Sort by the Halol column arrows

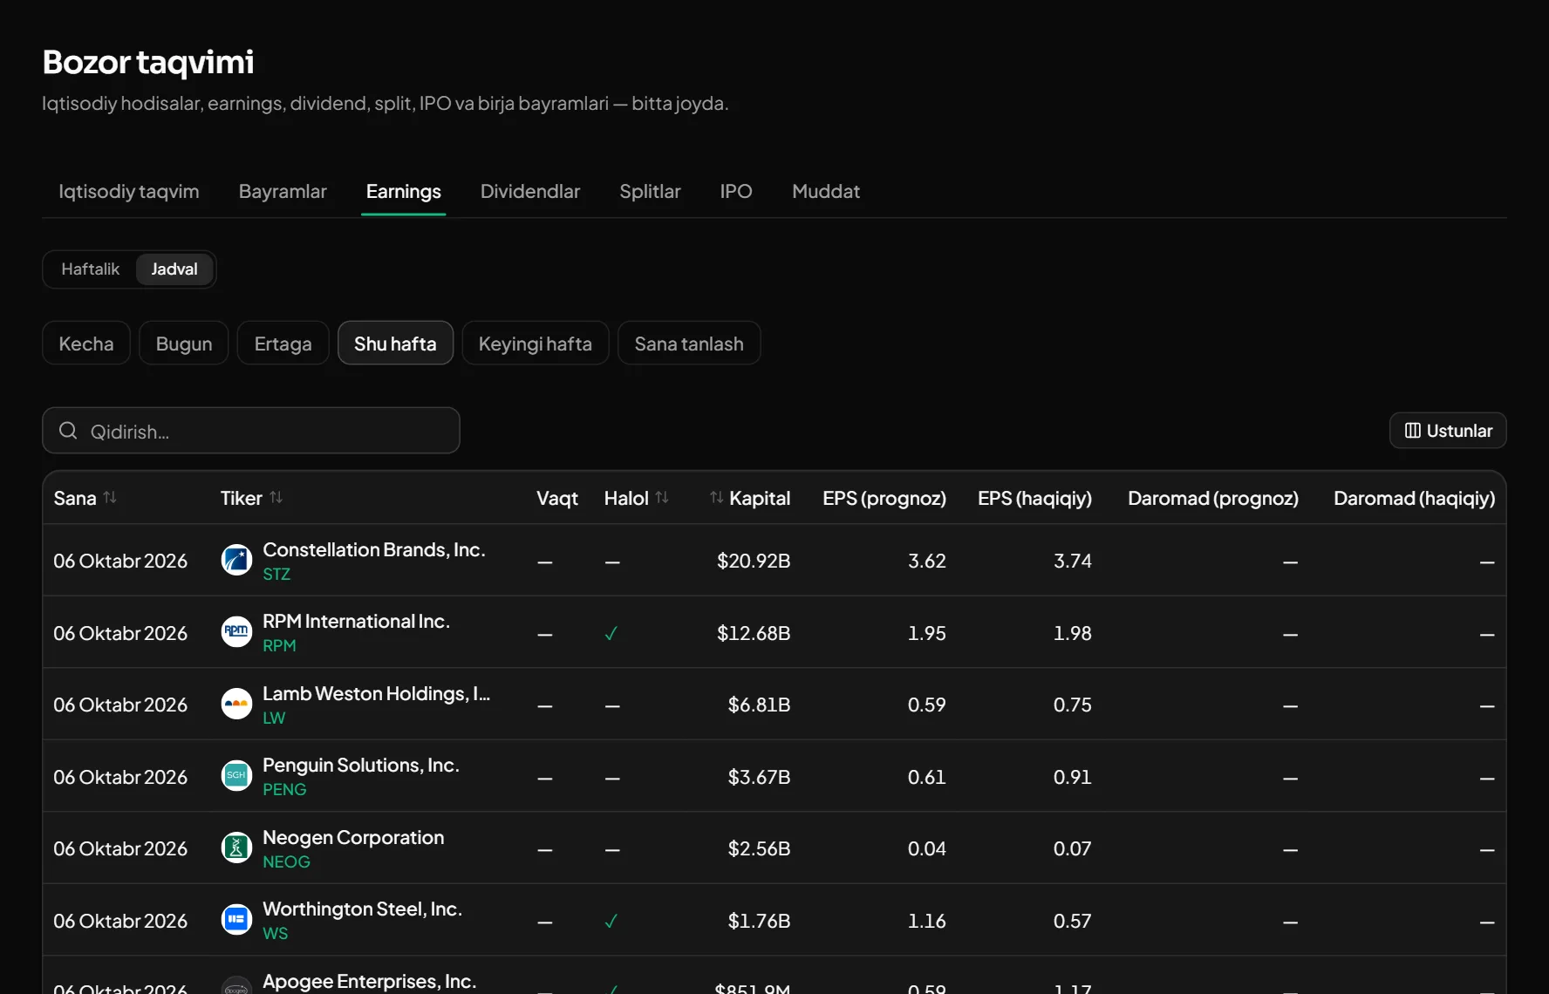click(x=662, y=497)
